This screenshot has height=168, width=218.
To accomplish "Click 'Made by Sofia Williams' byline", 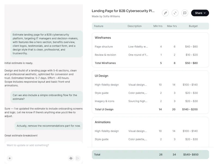I will [106, 16].
